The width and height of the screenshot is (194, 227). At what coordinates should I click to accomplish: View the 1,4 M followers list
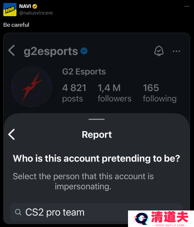point(114,93)
